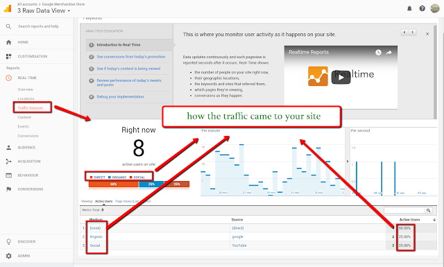Open the (none) medium link

click(95, 228)
